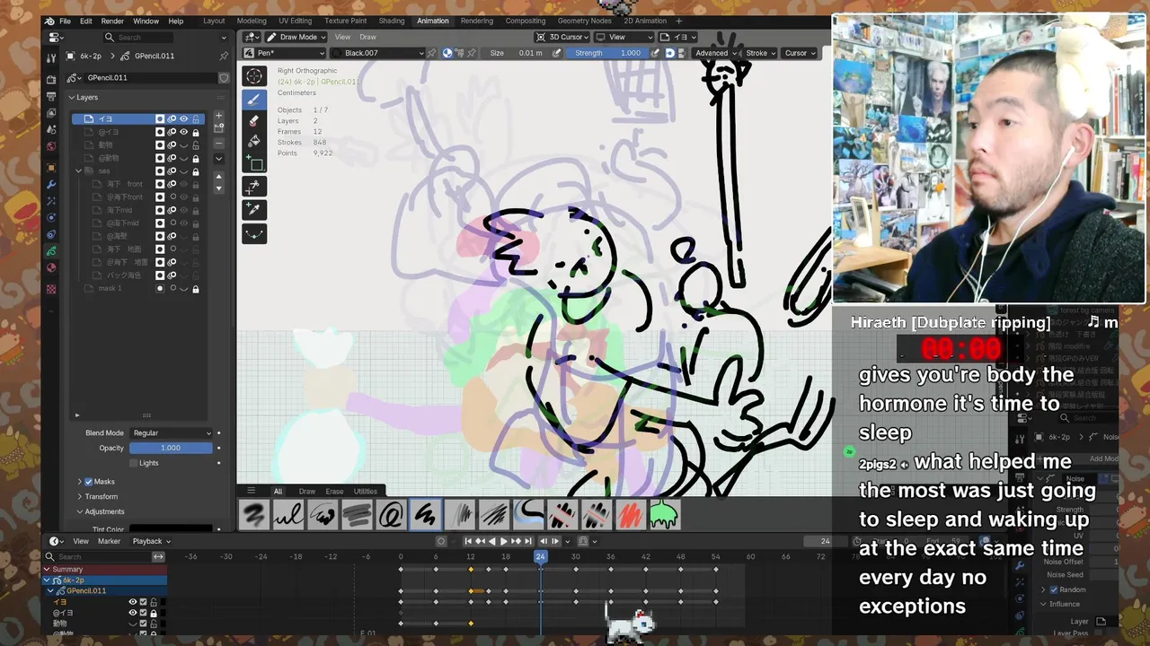Toggle lock on the 動物 layer in Layers list
The width and height of the screenshot is (1150, 646).
(195, 145)
